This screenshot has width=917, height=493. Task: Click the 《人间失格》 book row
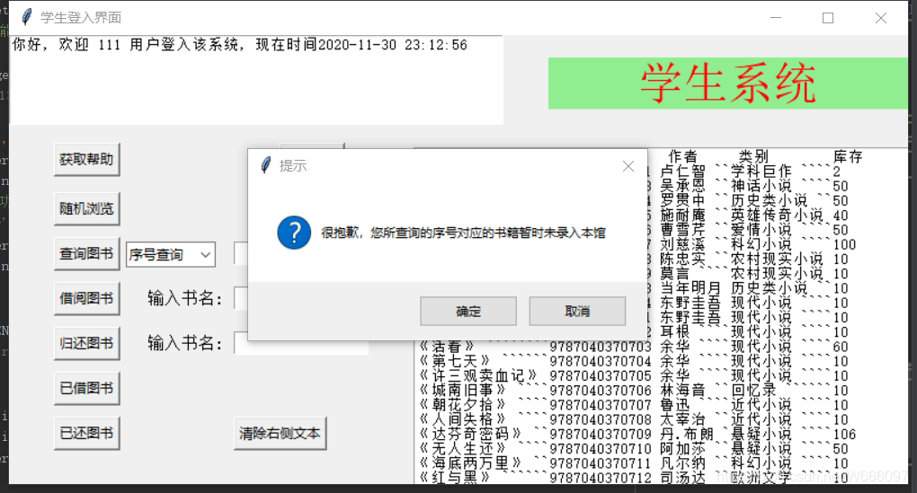[x=634, y=419]
